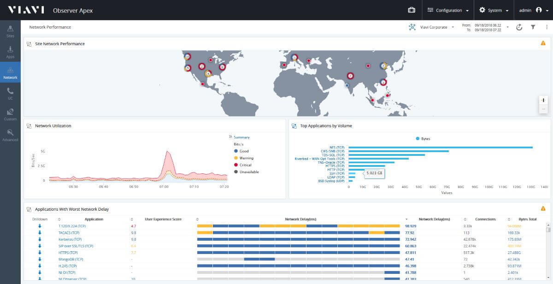
Task: Open the Viavi Corporate selector dropdown
Action: 435,27
